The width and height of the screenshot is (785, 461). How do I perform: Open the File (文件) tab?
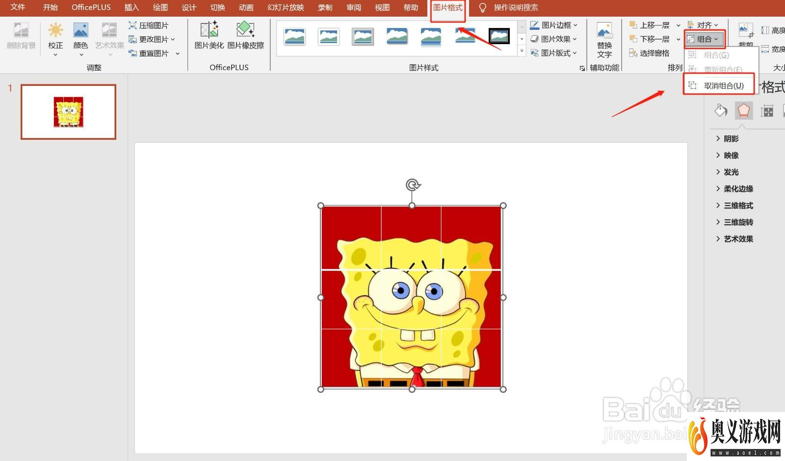tap(18, 7)
